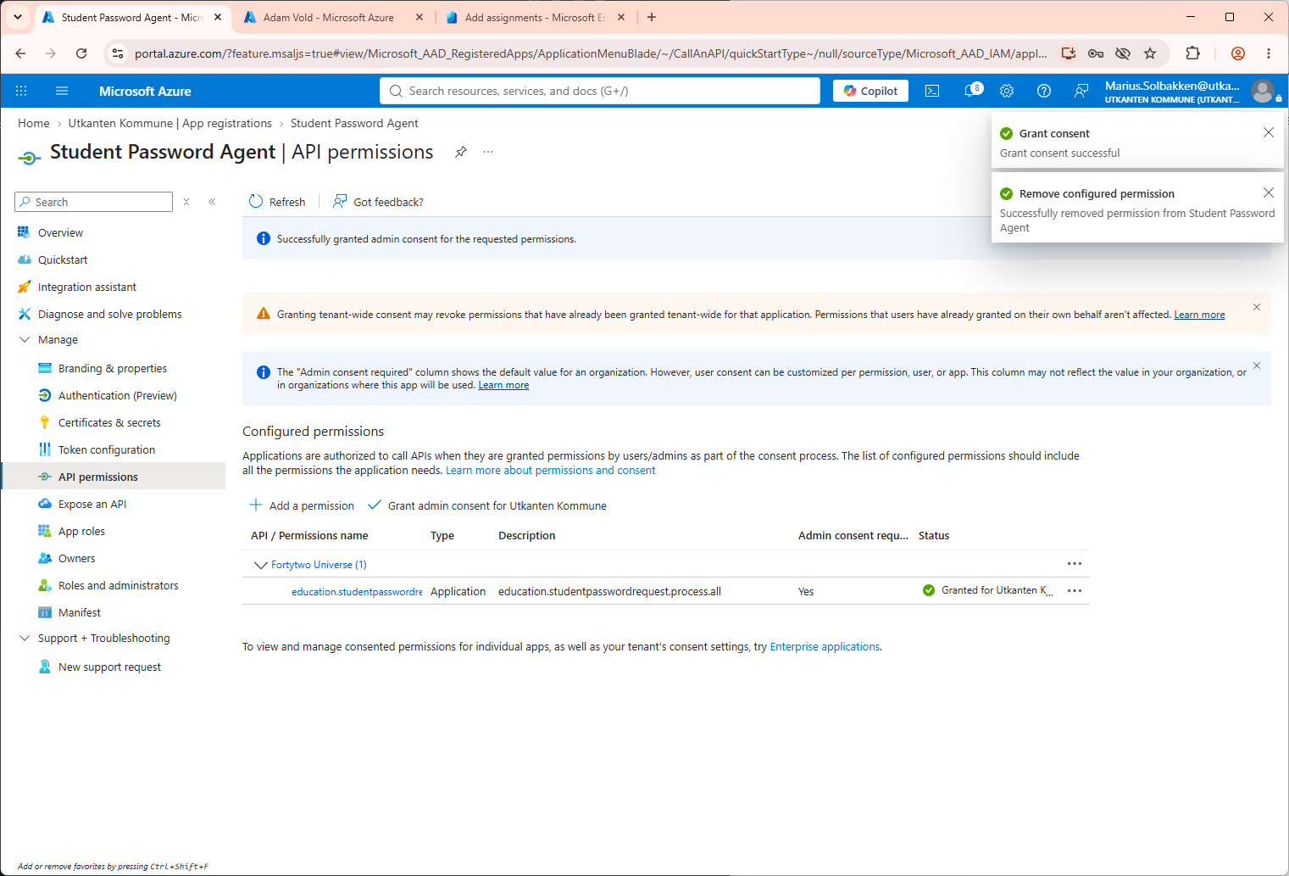Screen dimensions: 1289x876
Task: Reload the page in the browser
Action: coord(81,53)
